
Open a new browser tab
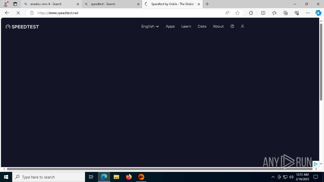point(207,4)
